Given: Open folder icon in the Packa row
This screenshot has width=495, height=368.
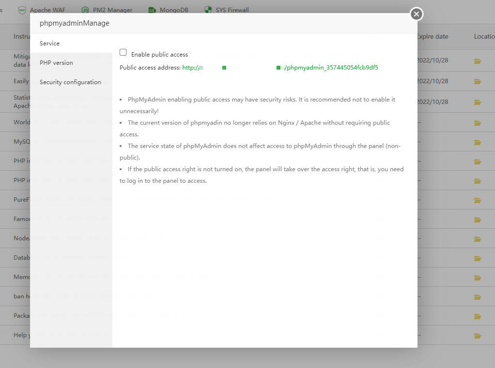Looking at the screenshot, I should 478,317.
